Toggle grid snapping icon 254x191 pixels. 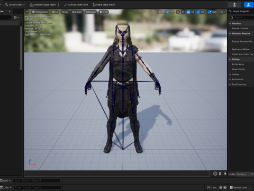tap(188, 12)
